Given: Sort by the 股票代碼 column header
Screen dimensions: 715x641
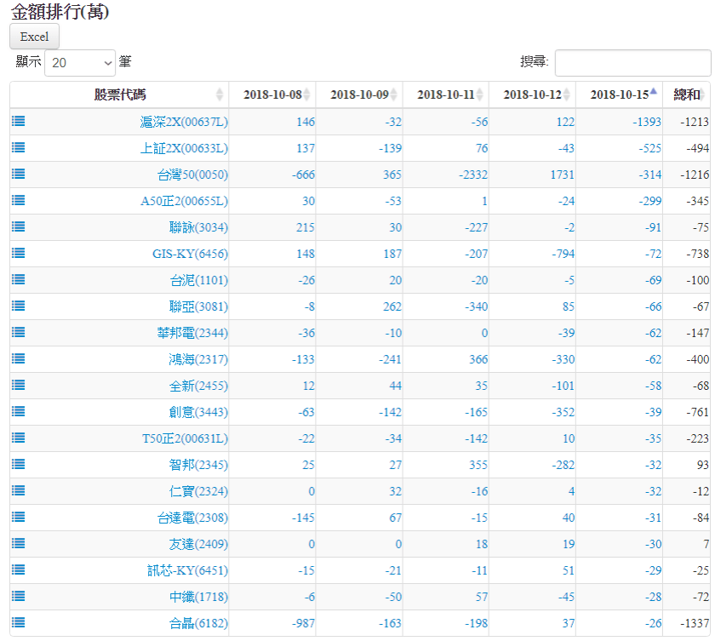Looking at the screenshot, I should pos(119,94).
